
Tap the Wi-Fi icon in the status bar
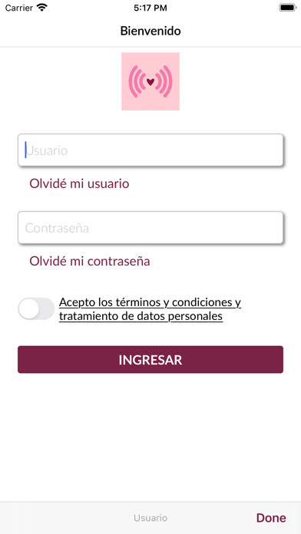coord(42,8)
